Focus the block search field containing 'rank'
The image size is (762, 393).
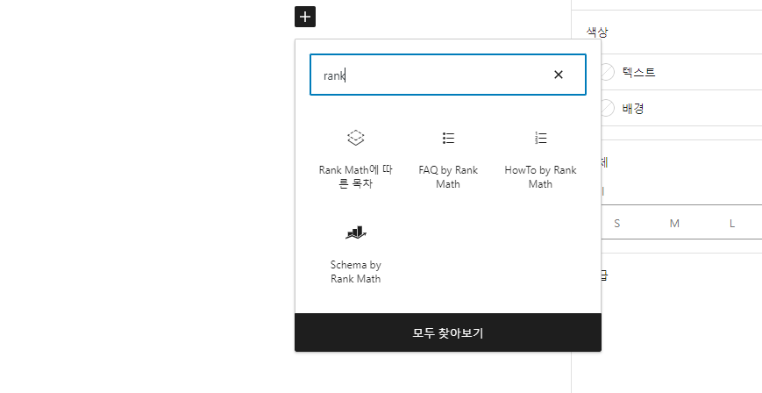coord(447,75)
